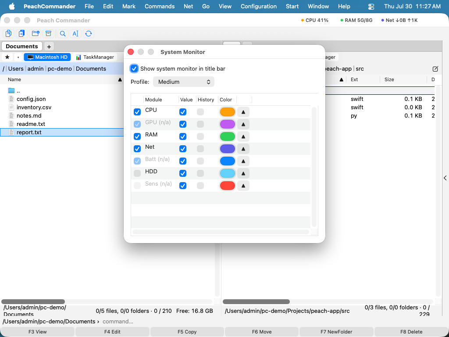Viewport: 449px width, 337px height.
Task: Click the readme.txt file icon
Action: (x=11, y=124)
